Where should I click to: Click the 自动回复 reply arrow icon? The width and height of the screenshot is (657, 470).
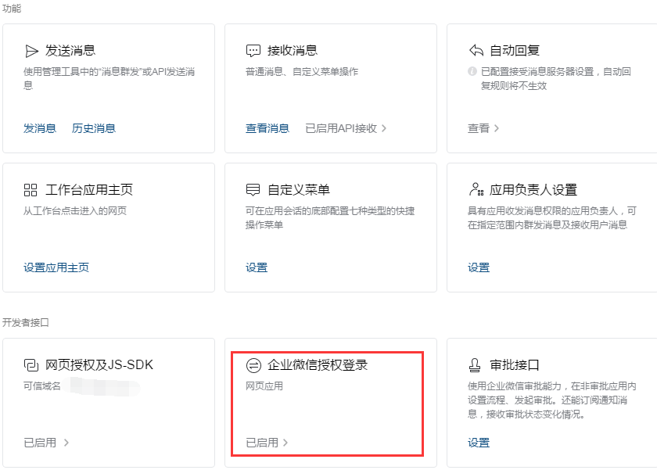click(476, 51)
